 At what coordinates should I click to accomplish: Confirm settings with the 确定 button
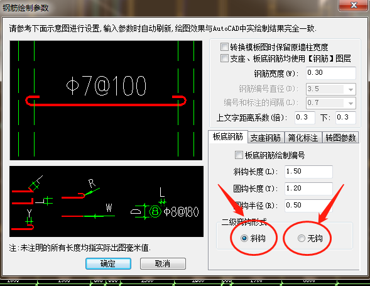point(108,263)
